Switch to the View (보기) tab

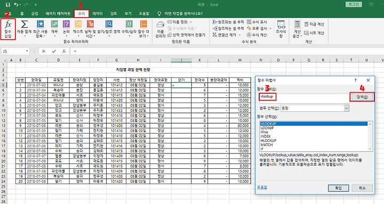click(x=128, y=13)
